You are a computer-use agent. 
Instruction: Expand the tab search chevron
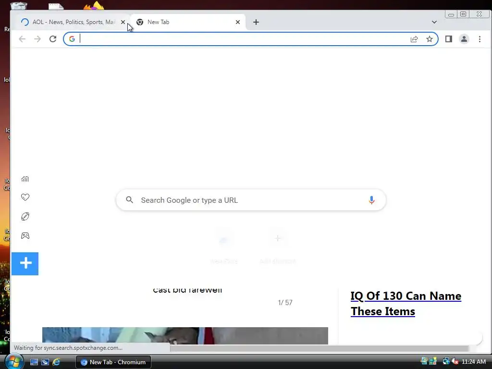coord(434,22)
